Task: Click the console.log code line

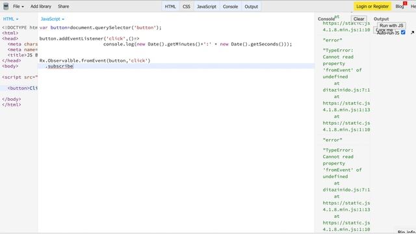Action: click(x=198, y=44)
